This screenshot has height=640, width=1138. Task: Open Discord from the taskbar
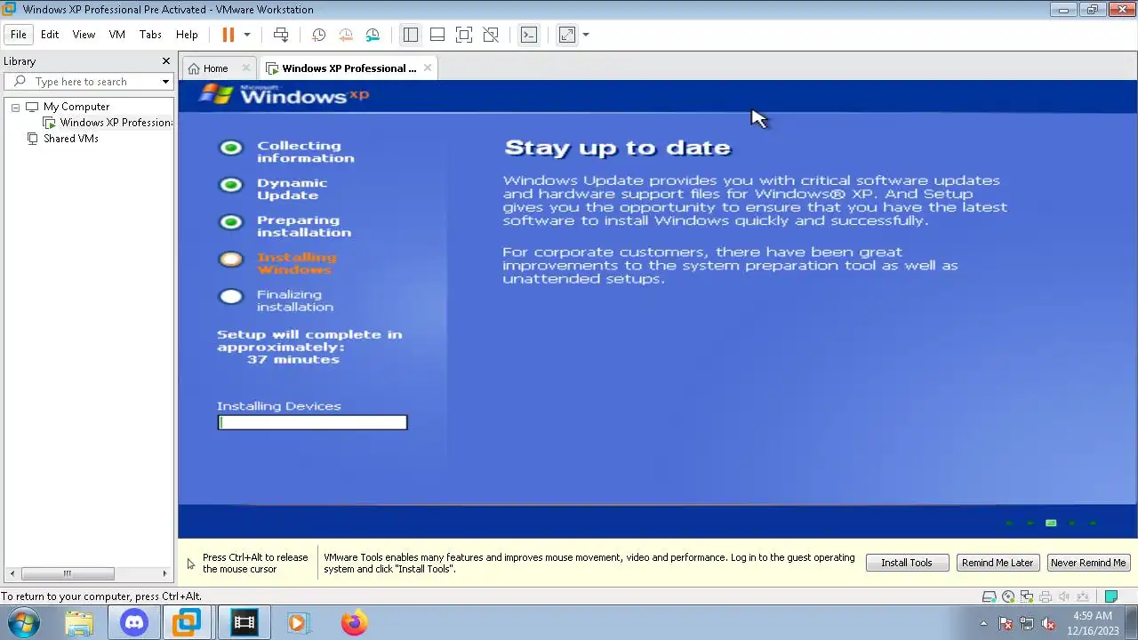coord(134,622)
